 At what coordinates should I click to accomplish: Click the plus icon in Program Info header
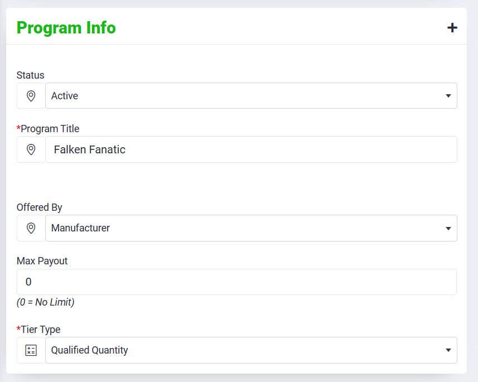(452, 28)
